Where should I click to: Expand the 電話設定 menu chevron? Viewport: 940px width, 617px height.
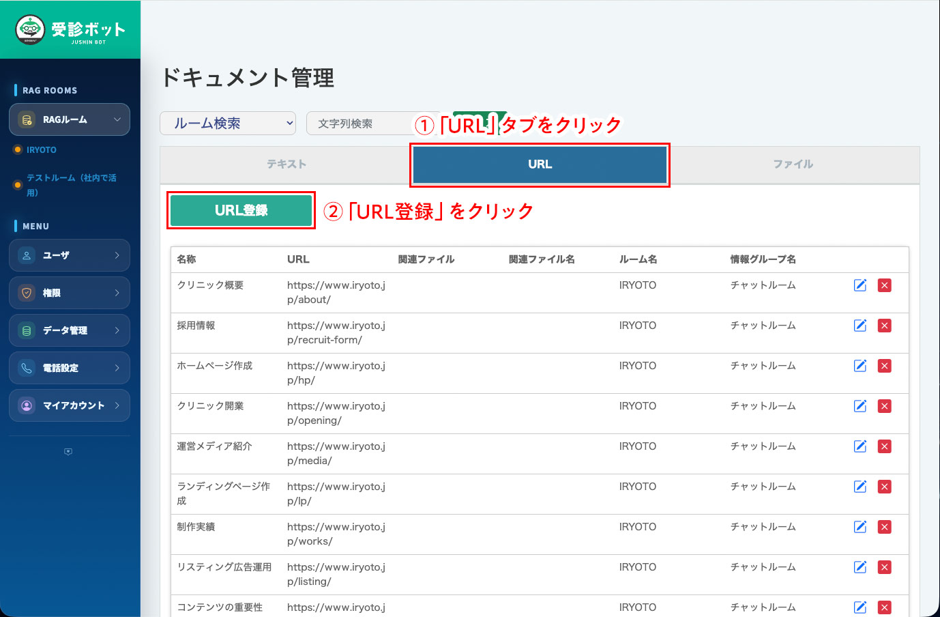point(117,368)
